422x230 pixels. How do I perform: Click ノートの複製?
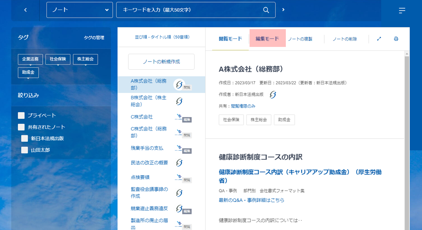coord(300,39)
